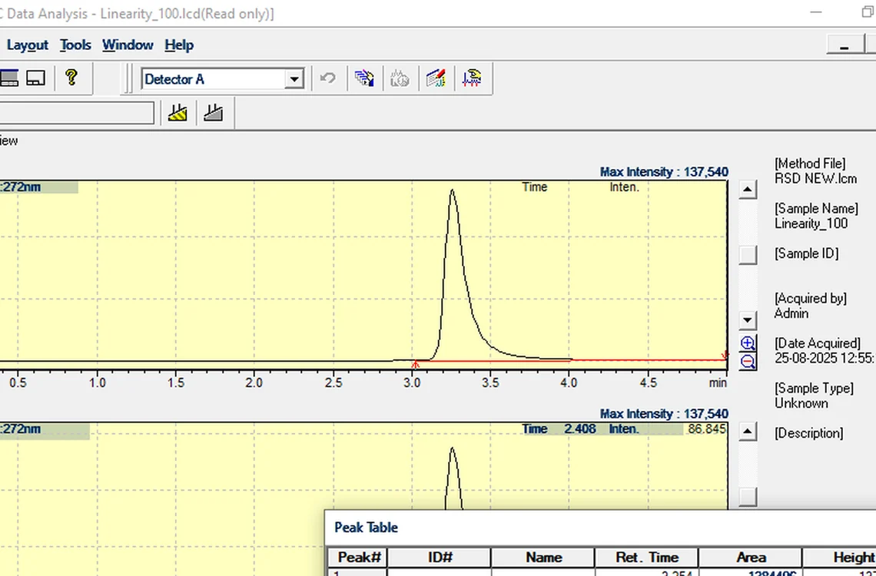Click the blue zoom-in magnifier icon

[x=748, y=343]
